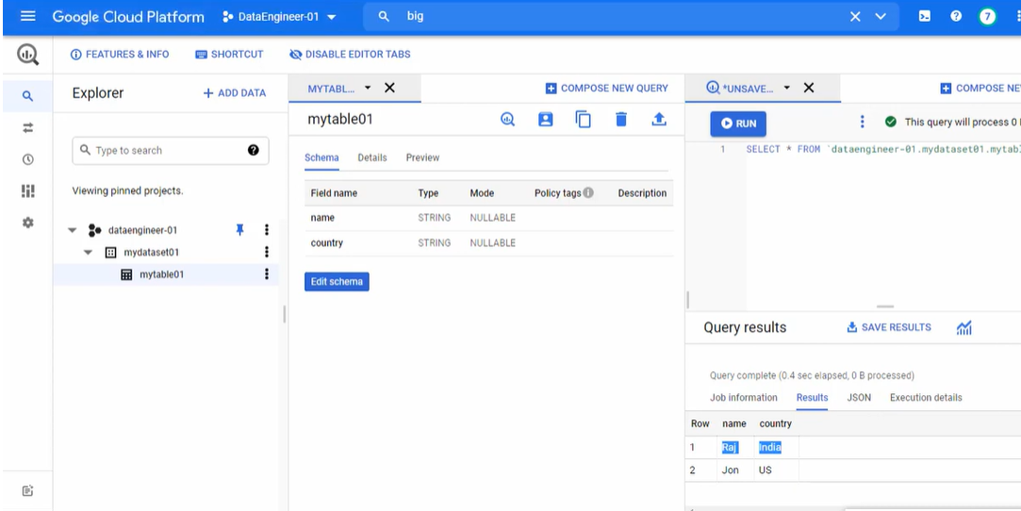1021x511 pixels.
Task: Open the BI Engine gear sidebar icon
Action: [x=27, y=223]
